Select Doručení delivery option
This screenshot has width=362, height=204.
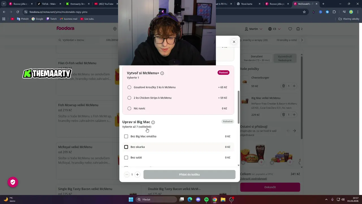(x=257, y=58)
